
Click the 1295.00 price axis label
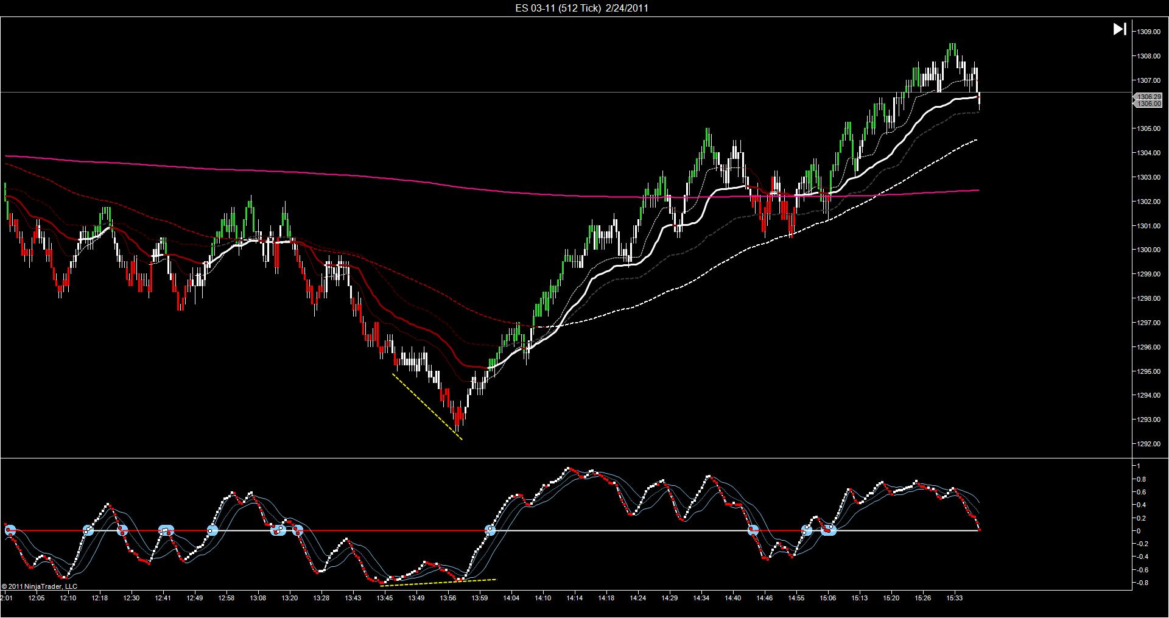tap(1148, 371)
